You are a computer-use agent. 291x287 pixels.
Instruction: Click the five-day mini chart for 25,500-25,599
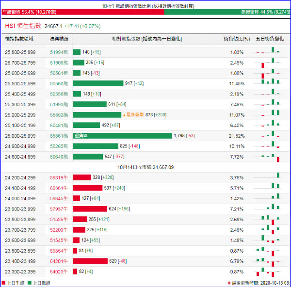[x=267, y=81]
